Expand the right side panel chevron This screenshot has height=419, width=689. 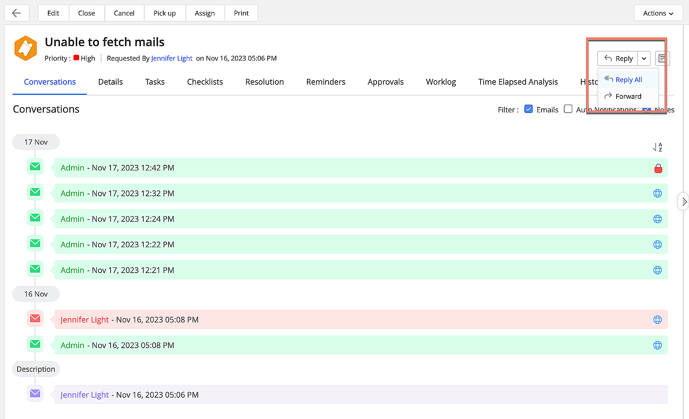[684, 202]
